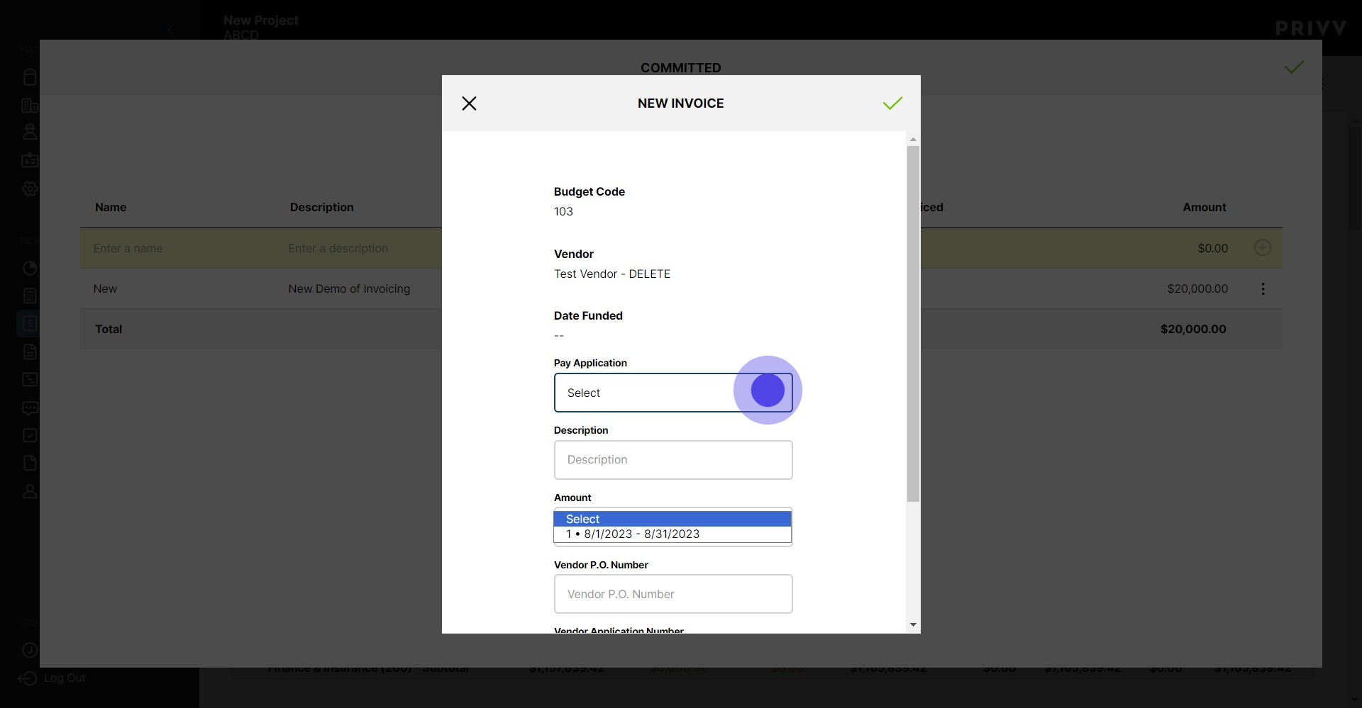The image size is (1362, 708).
Task: Choose the highlighted 'Select' option in list
Action: [672, 519]
